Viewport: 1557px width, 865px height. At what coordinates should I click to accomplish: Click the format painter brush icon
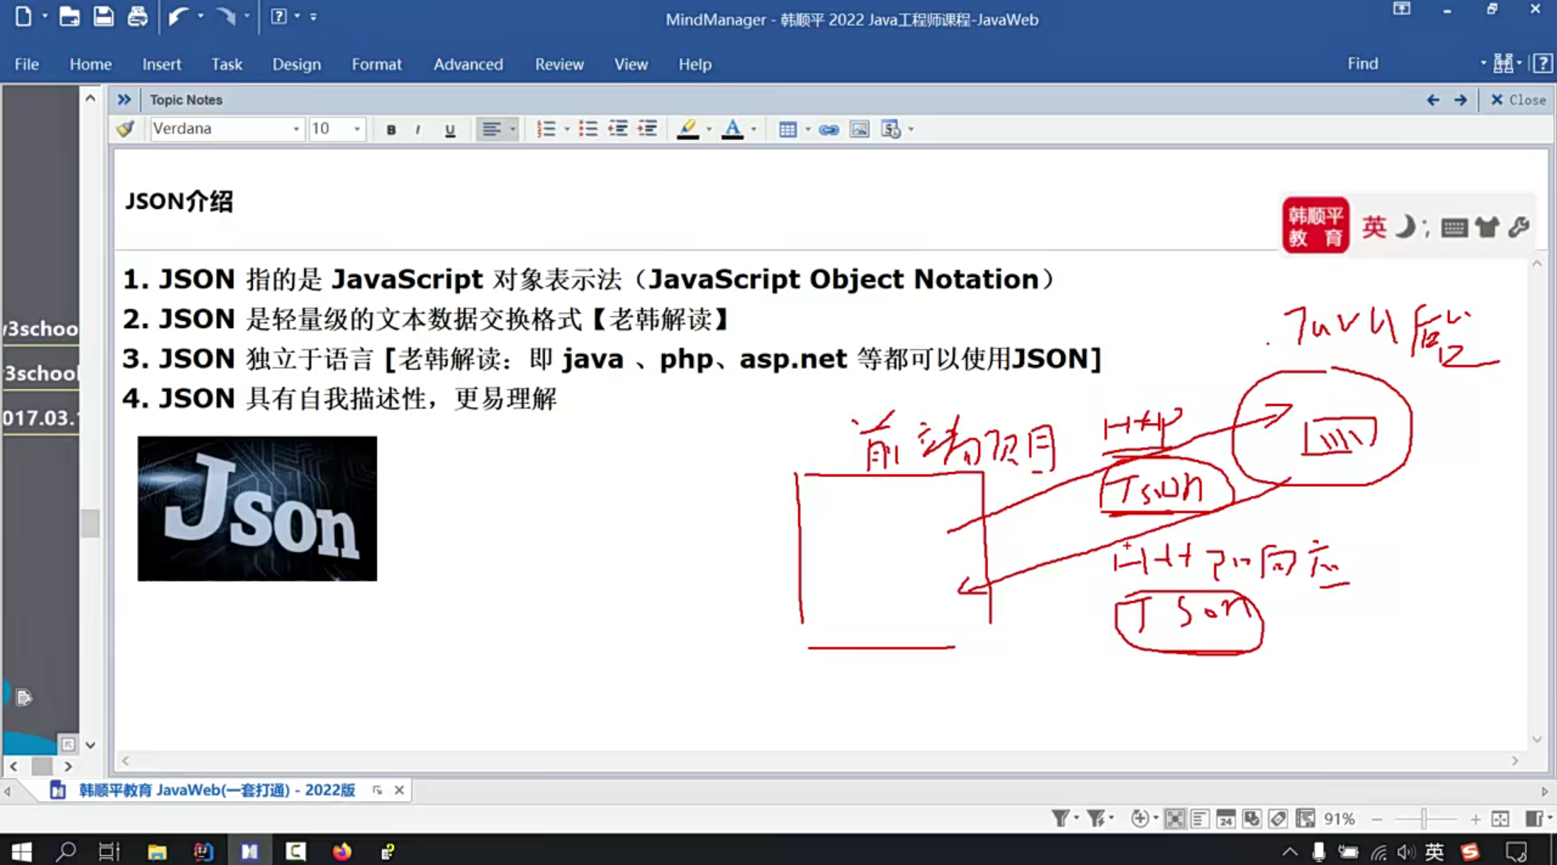126,129
